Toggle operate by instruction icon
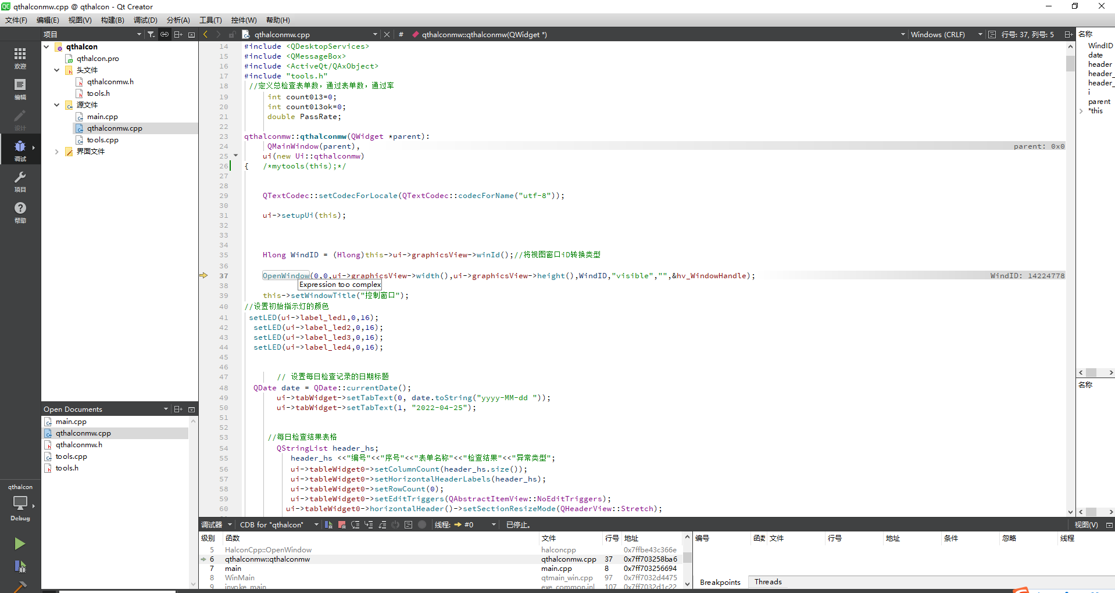The width and height of the screenshot is (1115, 593). point(409,524)
